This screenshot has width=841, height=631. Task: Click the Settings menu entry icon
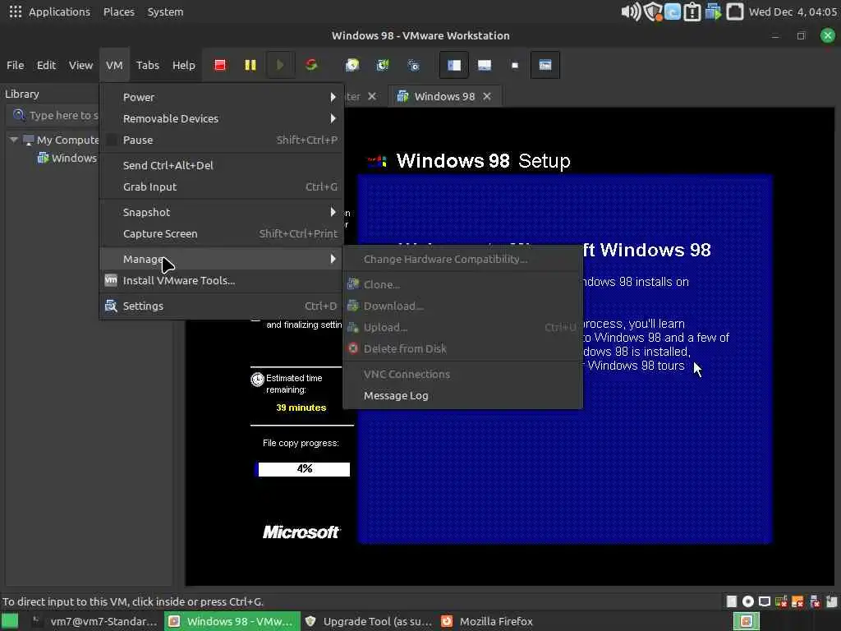[x=111, y=306]
